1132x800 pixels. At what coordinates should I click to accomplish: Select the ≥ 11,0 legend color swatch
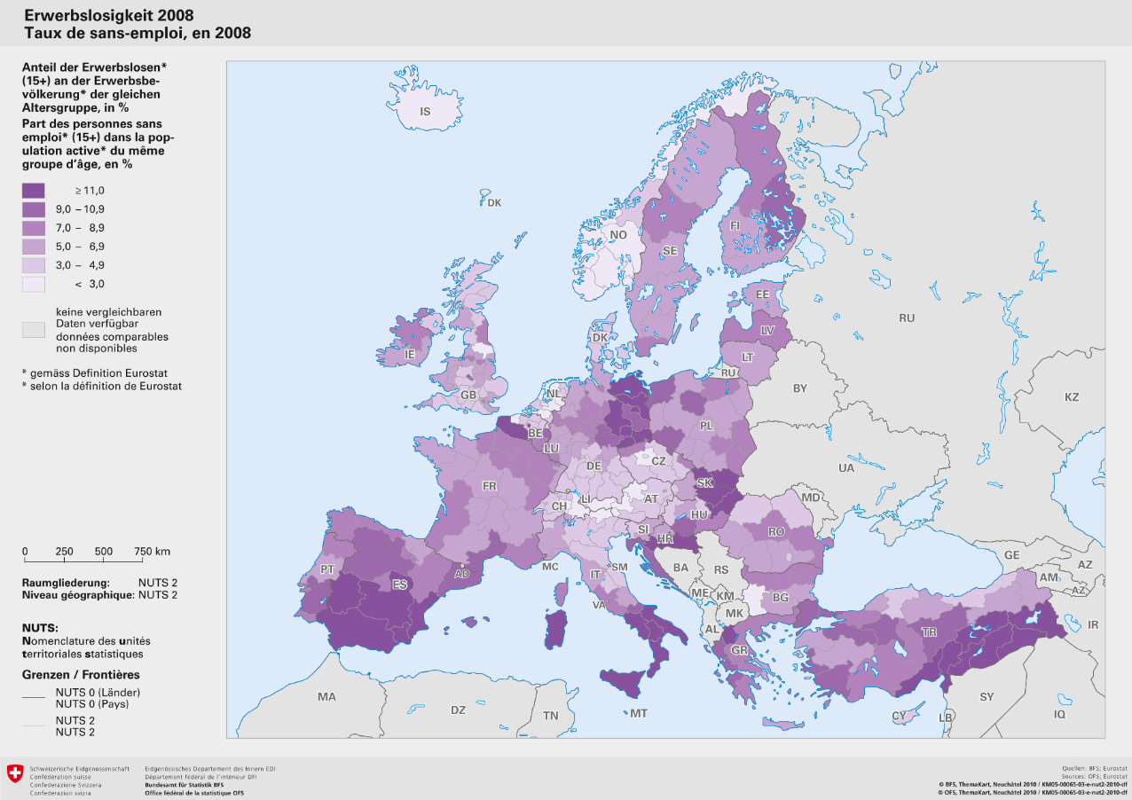[x=34, y=191]
